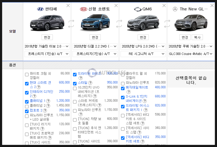Viewport: 217px width, 147px height.
Task: Uncheck 플래티넘 1 option
Action: pos(27,102)
